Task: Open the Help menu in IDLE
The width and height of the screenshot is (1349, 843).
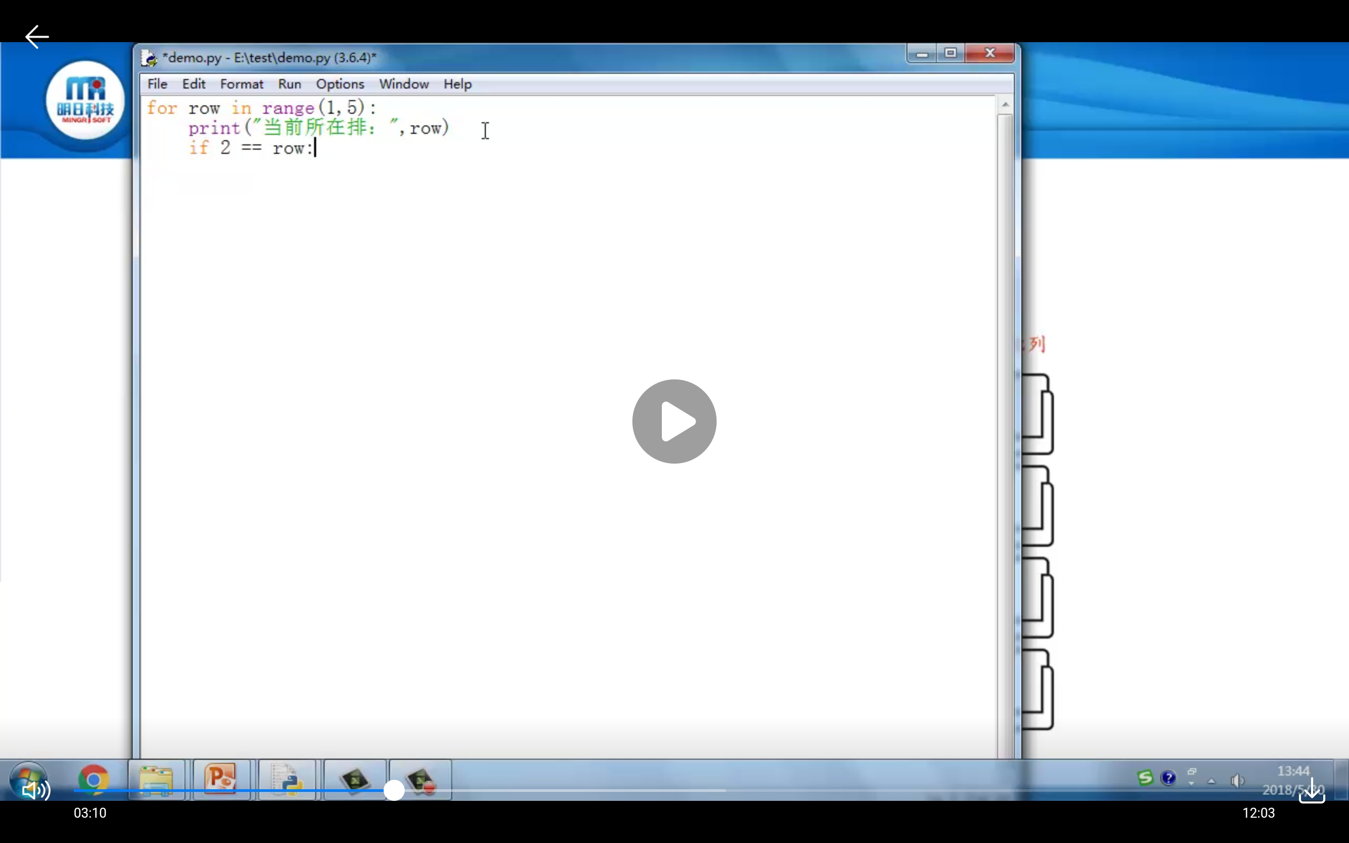Action: pyautogui.click(x=457, y=84)
